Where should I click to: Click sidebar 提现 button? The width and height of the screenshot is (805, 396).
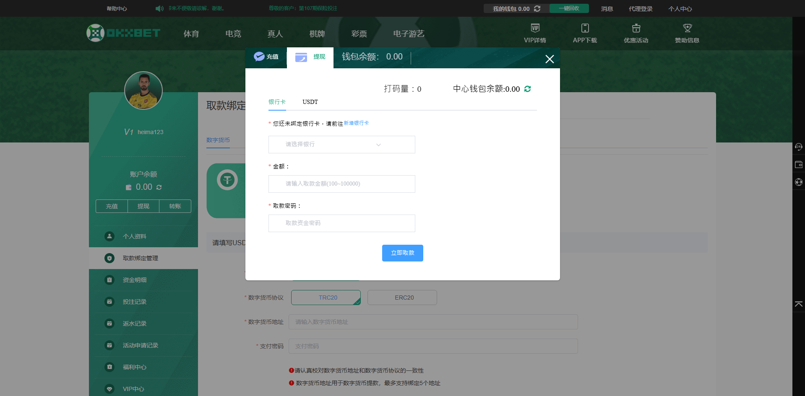tap(143, 206)
